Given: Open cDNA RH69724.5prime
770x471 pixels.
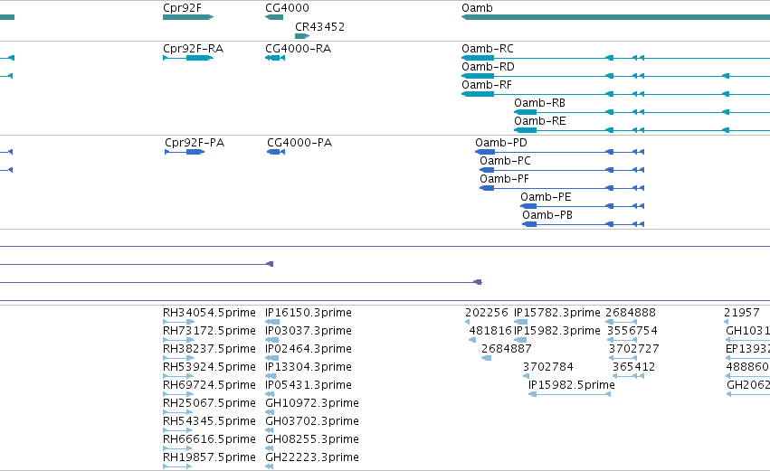Looking at the screenshot, I should [x=178, y=394].
